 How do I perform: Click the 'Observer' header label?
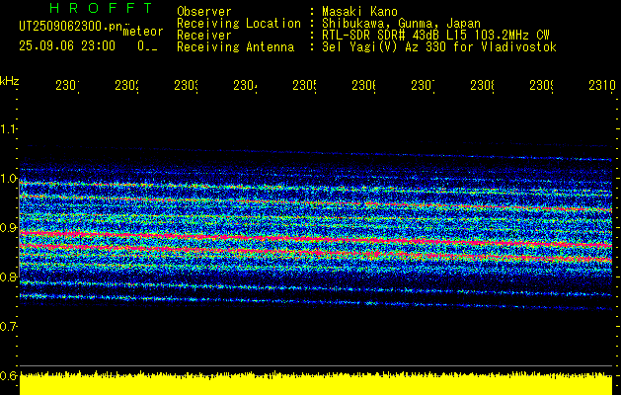click(x=204, y=11)
